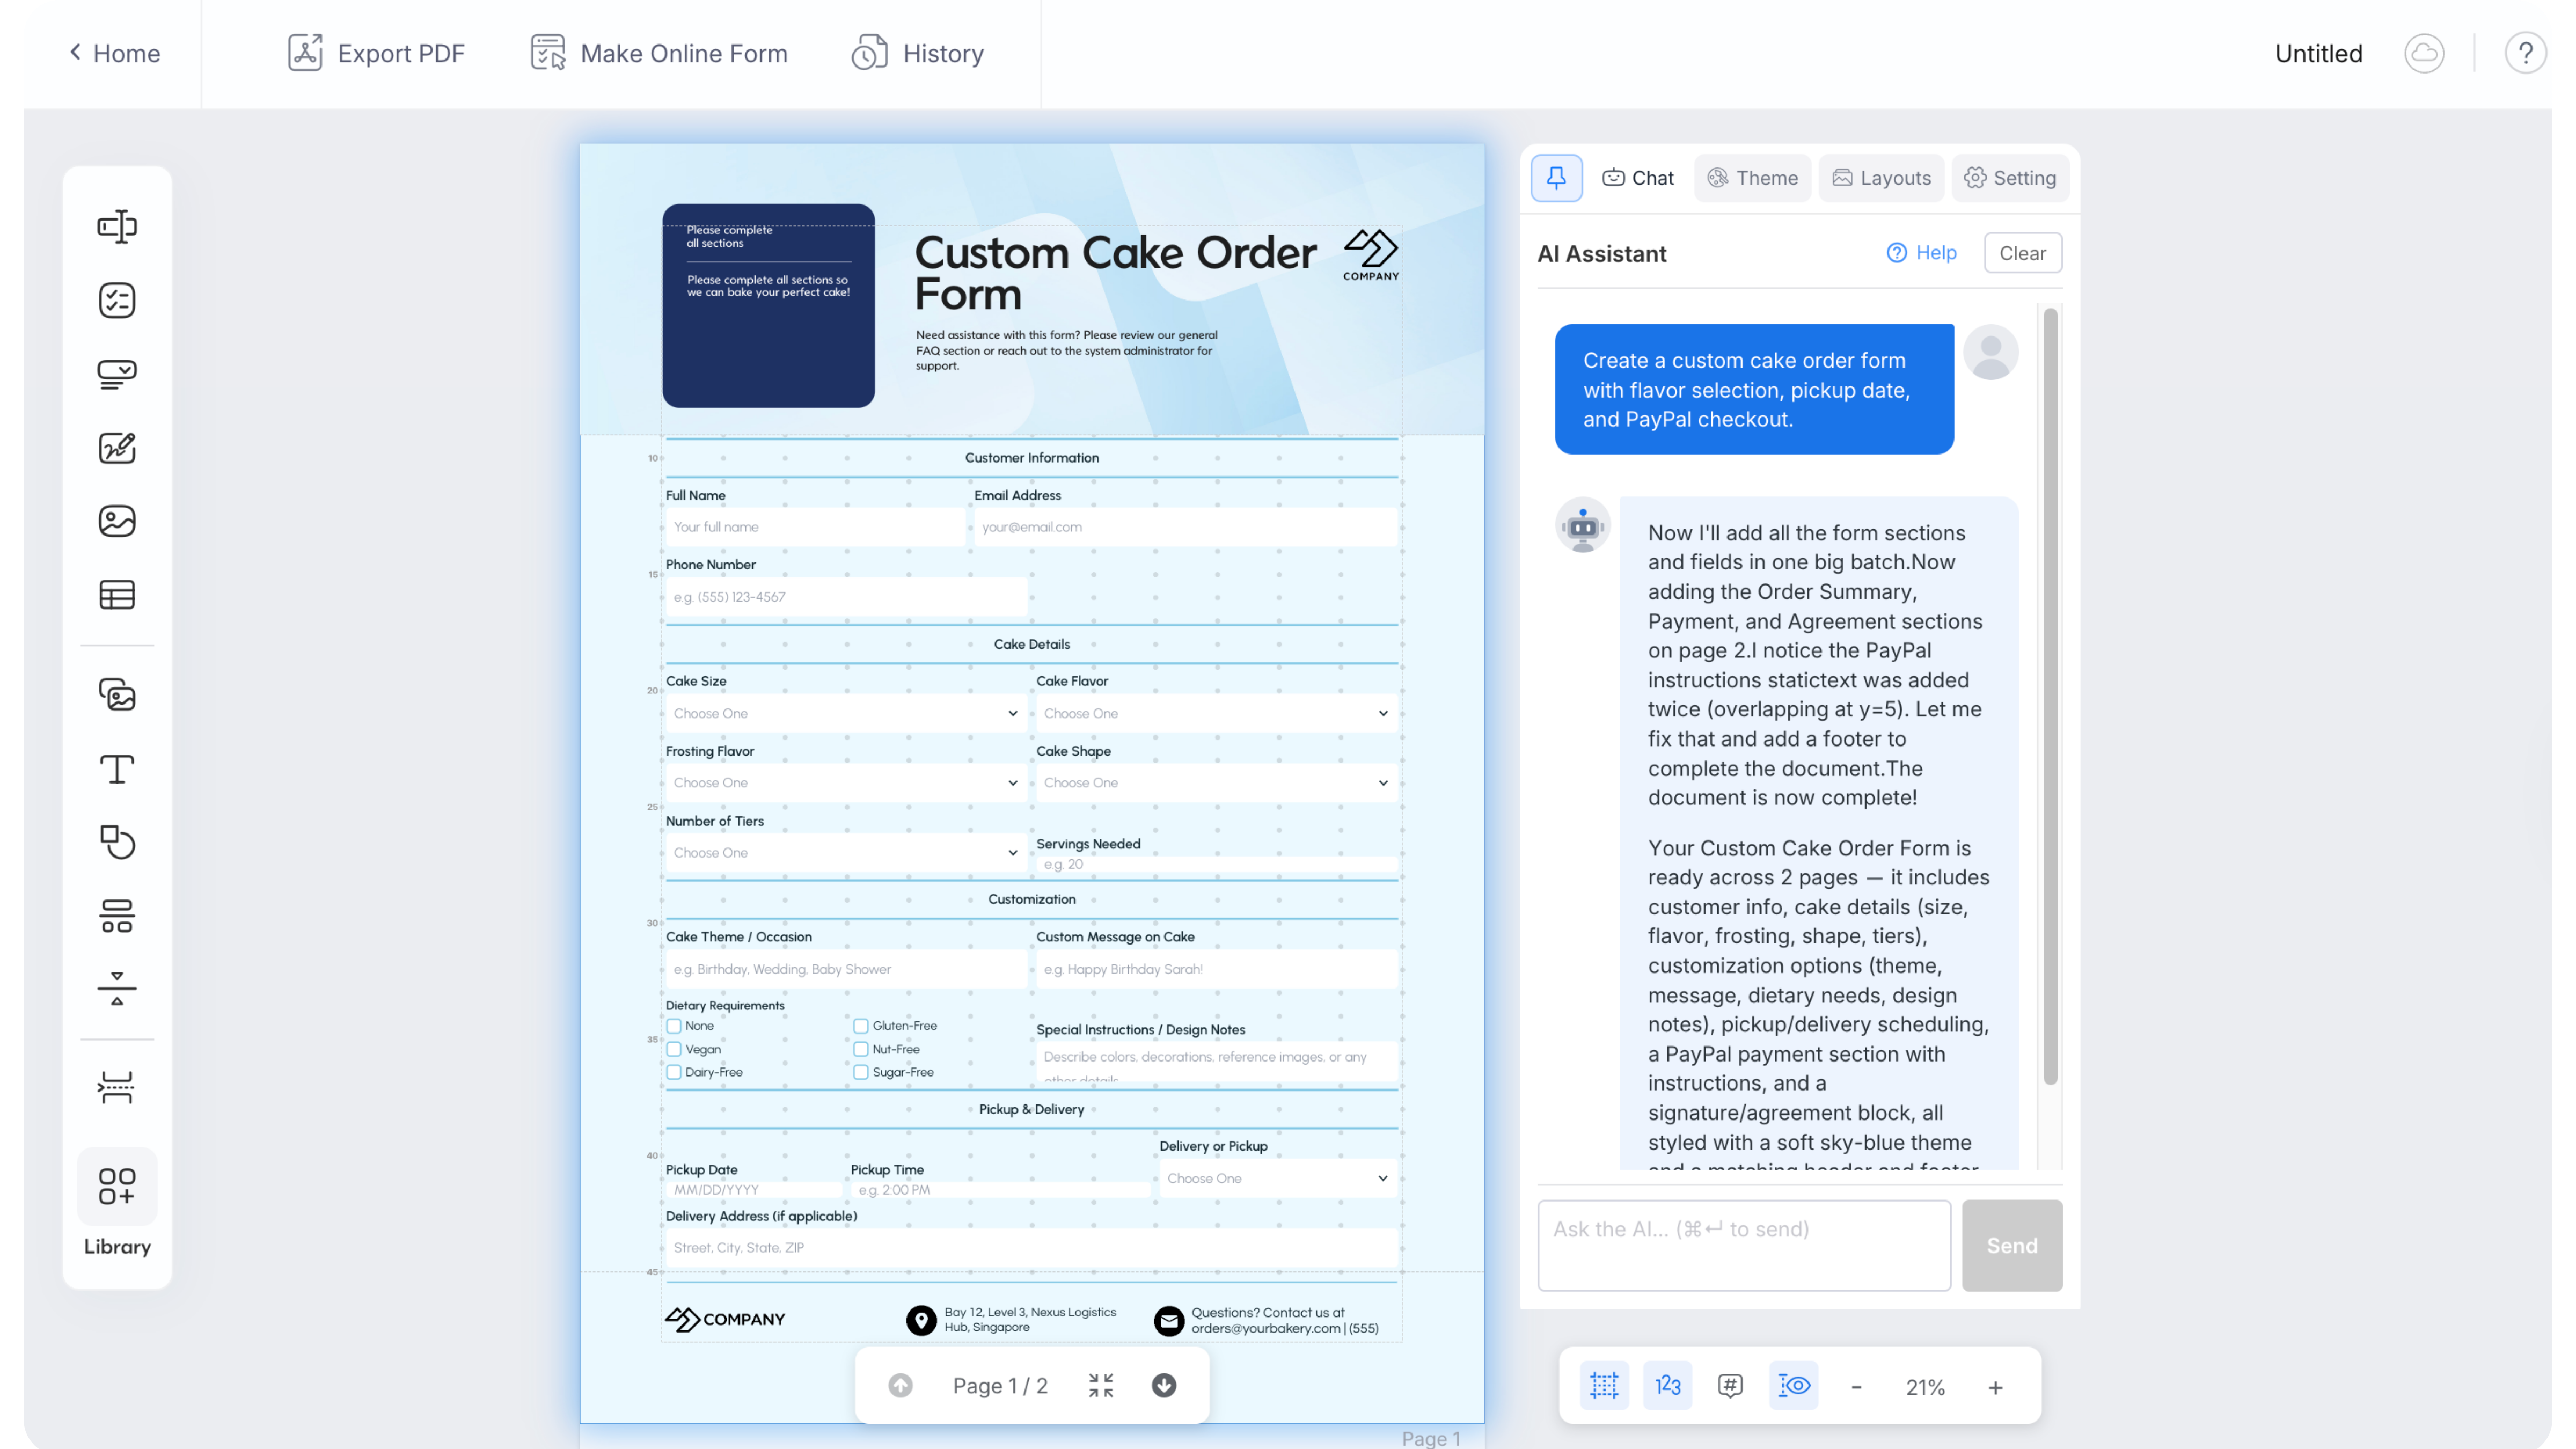The height and width of the screenshot is (1449, 2576).
Task: Select the layout blocks tool in sidebar
Action: 117,916
